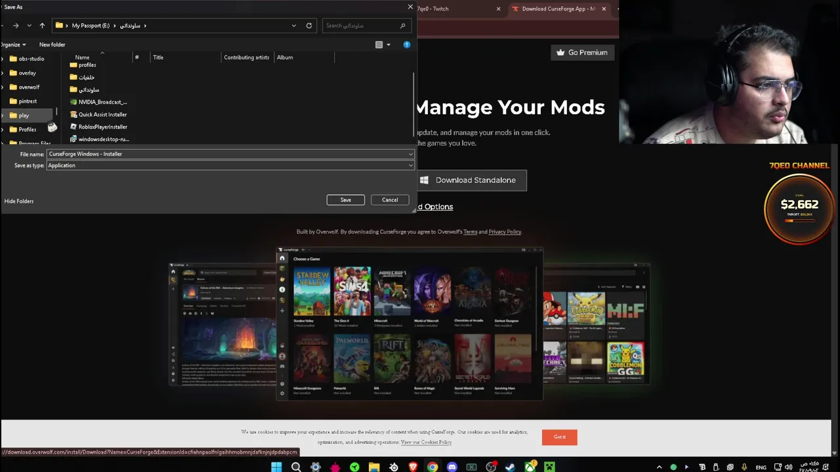This screenshot has width=840, height=472.
Task: Sort by Album column header
Action: point(285,57)
